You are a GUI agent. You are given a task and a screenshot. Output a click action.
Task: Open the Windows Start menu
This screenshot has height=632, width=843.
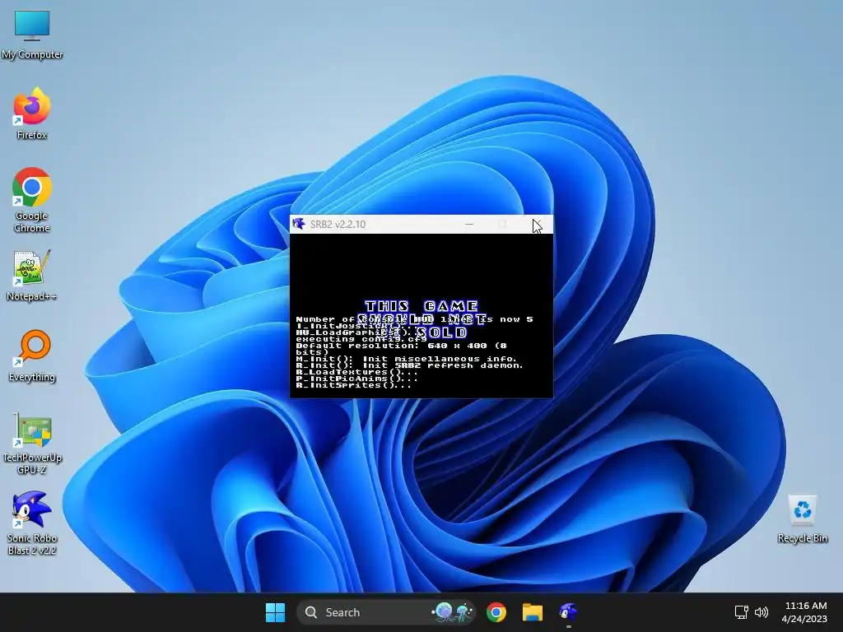point(275,612)
